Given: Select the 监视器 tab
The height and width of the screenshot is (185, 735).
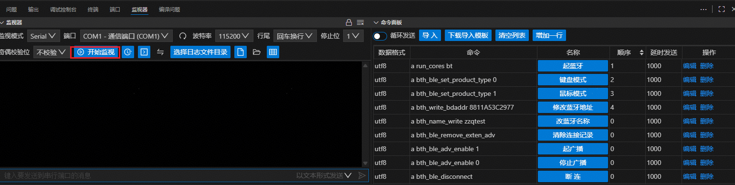Looking at the screenshot, I should click(139, 9).
